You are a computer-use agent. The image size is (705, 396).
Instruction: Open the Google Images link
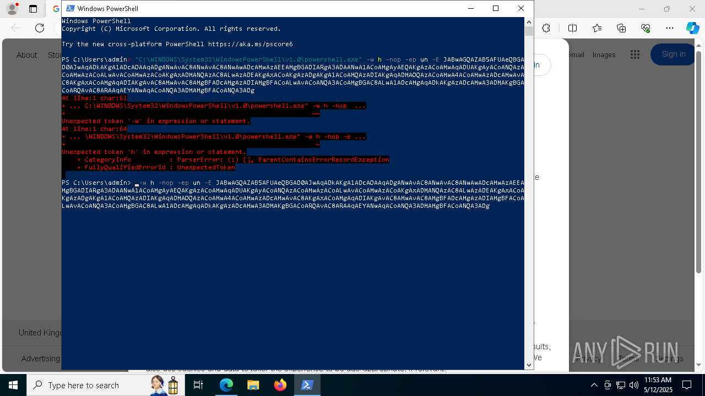(604, 55)
